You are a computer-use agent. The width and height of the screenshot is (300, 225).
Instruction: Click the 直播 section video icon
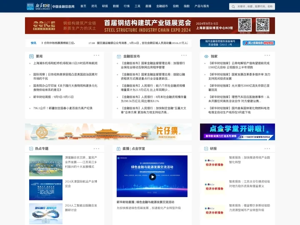(x=118, y=149)
